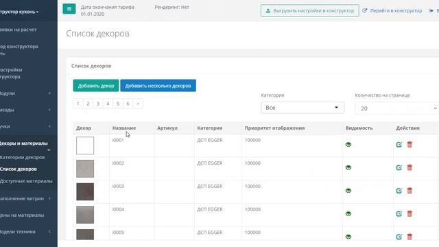Click the grey swatch of decor I0004
439x247 pixels.
(85, 215)
